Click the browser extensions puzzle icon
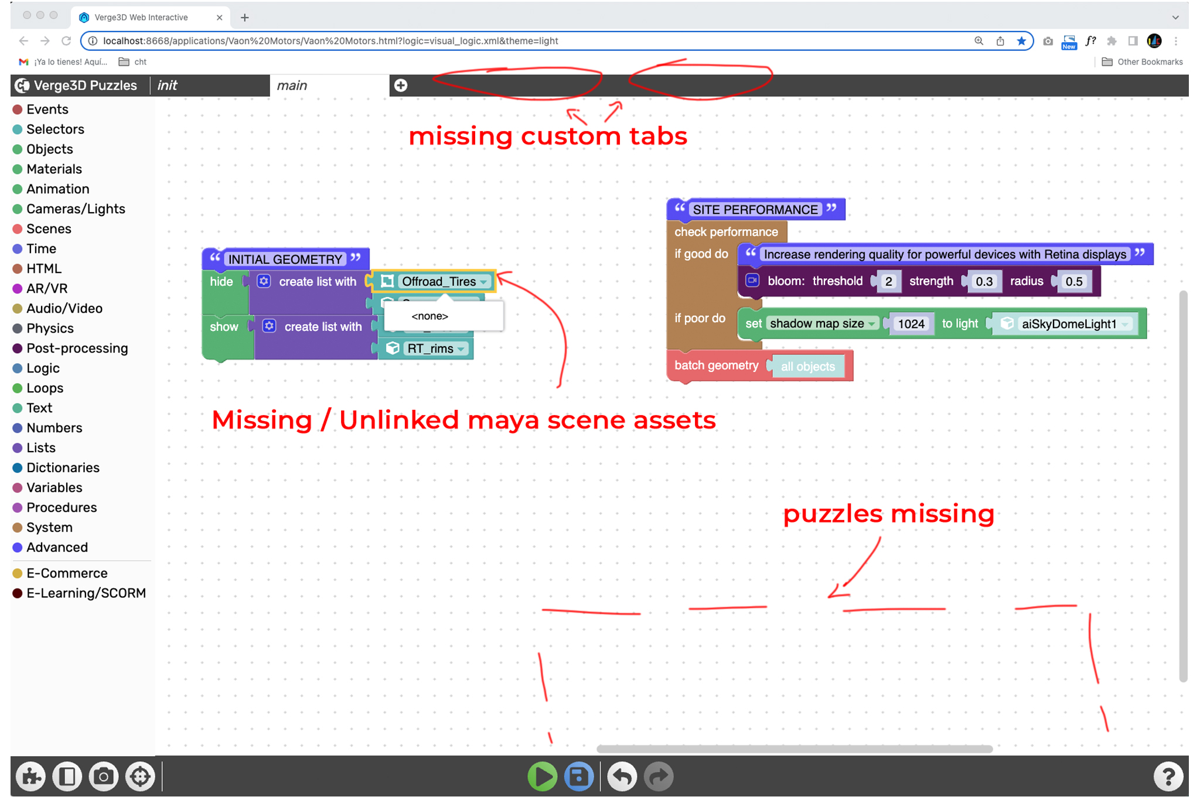 (x=1112, y=41)
